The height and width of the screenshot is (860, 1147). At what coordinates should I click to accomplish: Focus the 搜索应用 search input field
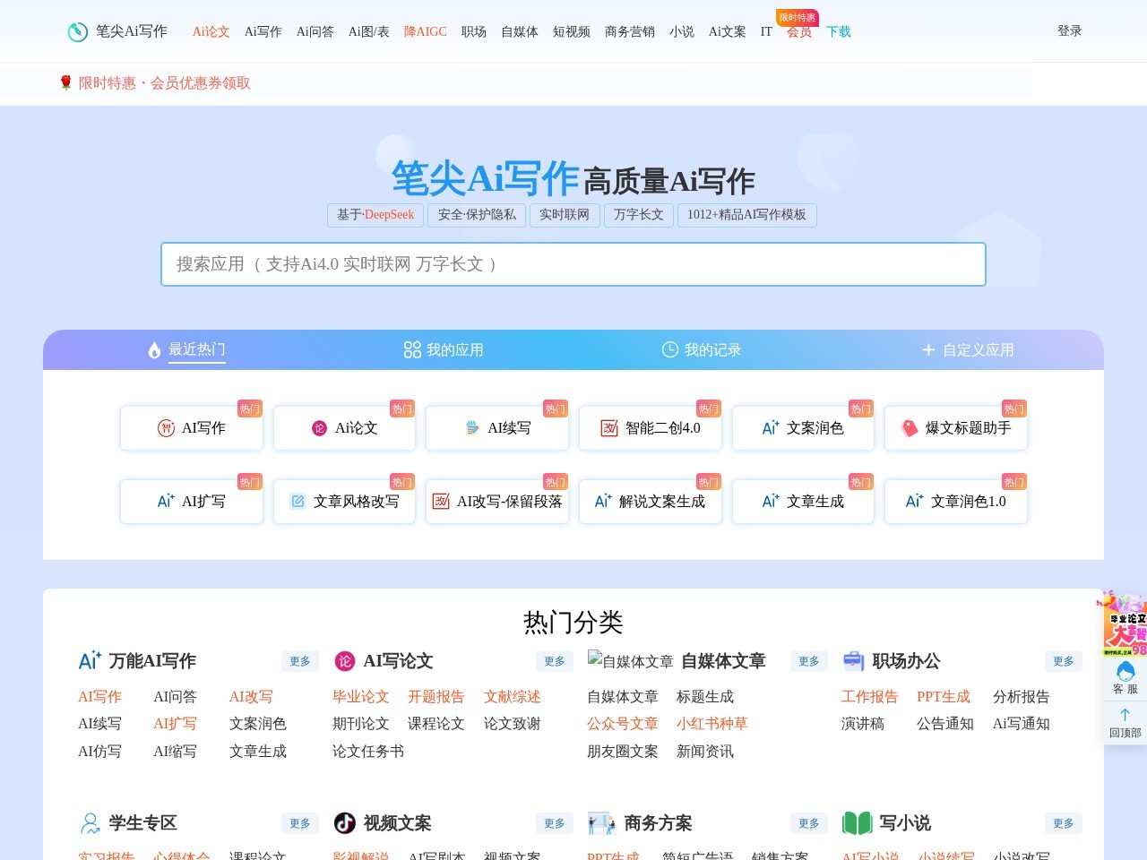tap(573, 264)
